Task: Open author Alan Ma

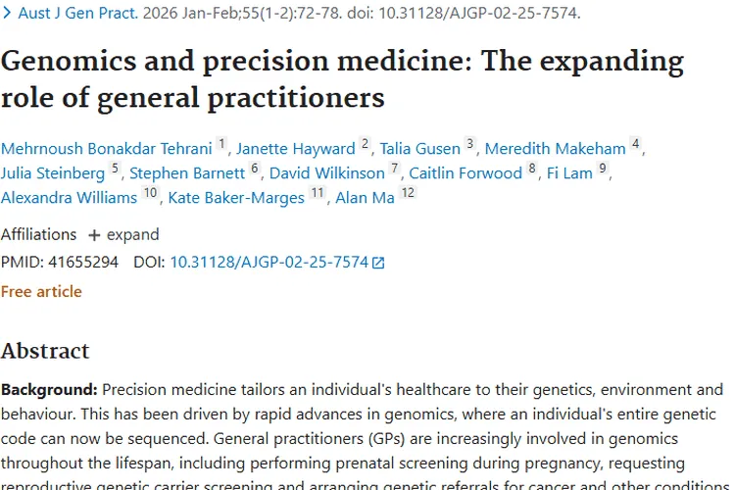Action: click(x=365, y=198)
